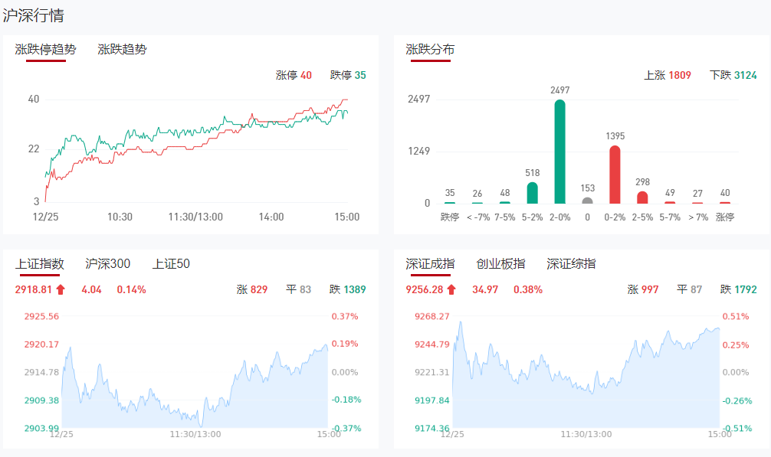Click the 涨停 40 count label

[x=294, y=75]
